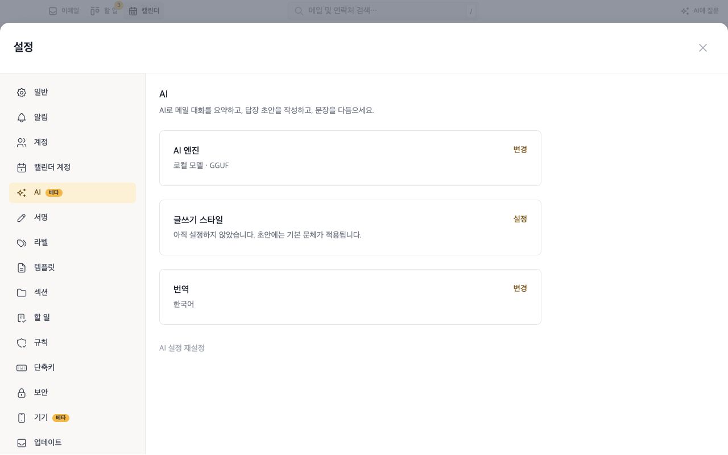Close the 설정 dialog with the X
Image resolution: width=728 pixels, height=455 pixels.
click(x=703, y=48)
